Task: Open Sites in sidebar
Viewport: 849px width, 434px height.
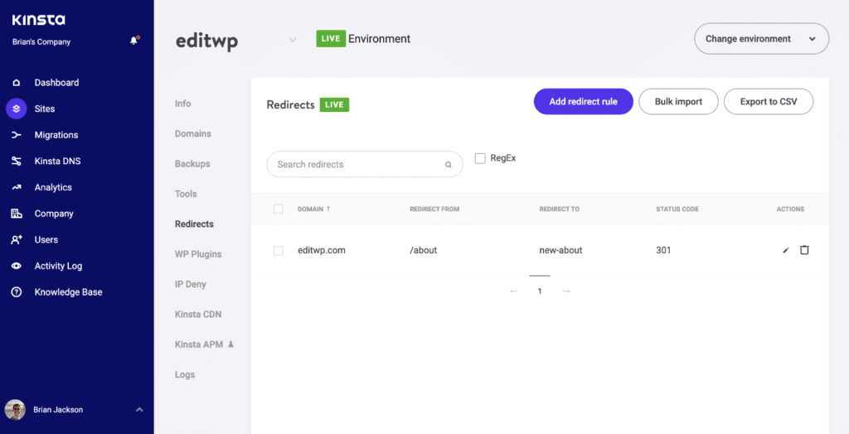Action: pyautogui.click(x=45, y=108)
